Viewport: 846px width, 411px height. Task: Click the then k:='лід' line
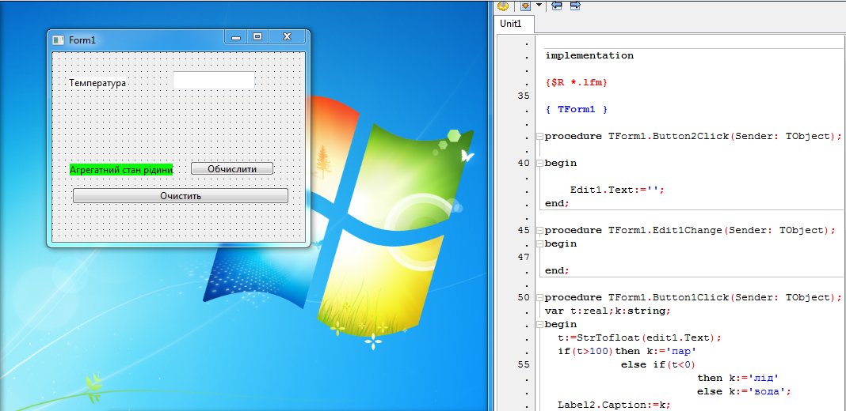(738, 379)
